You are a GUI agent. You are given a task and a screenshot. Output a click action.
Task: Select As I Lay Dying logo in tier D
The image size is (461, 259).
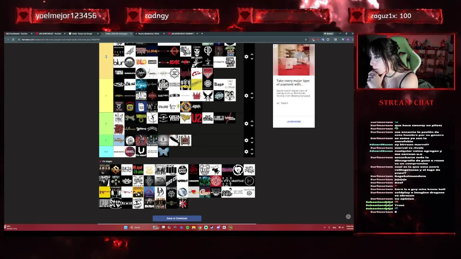click(118, 118)
